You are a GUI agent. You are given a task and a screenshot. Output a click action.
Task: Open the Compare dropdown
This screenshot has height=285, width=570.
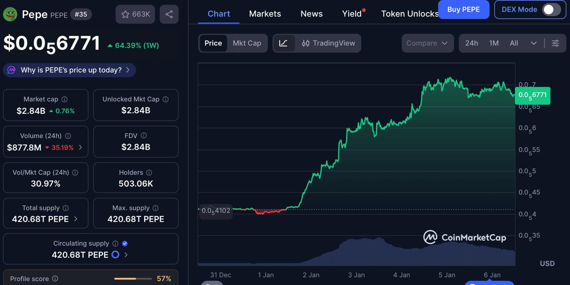tap(427, 43)
